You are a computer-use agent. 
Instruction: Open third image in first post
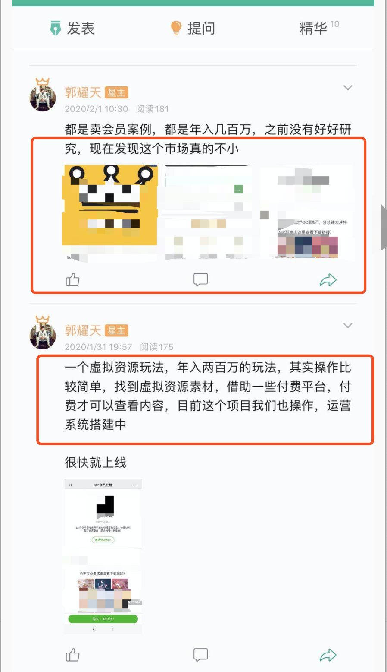[x=307, y=212]
